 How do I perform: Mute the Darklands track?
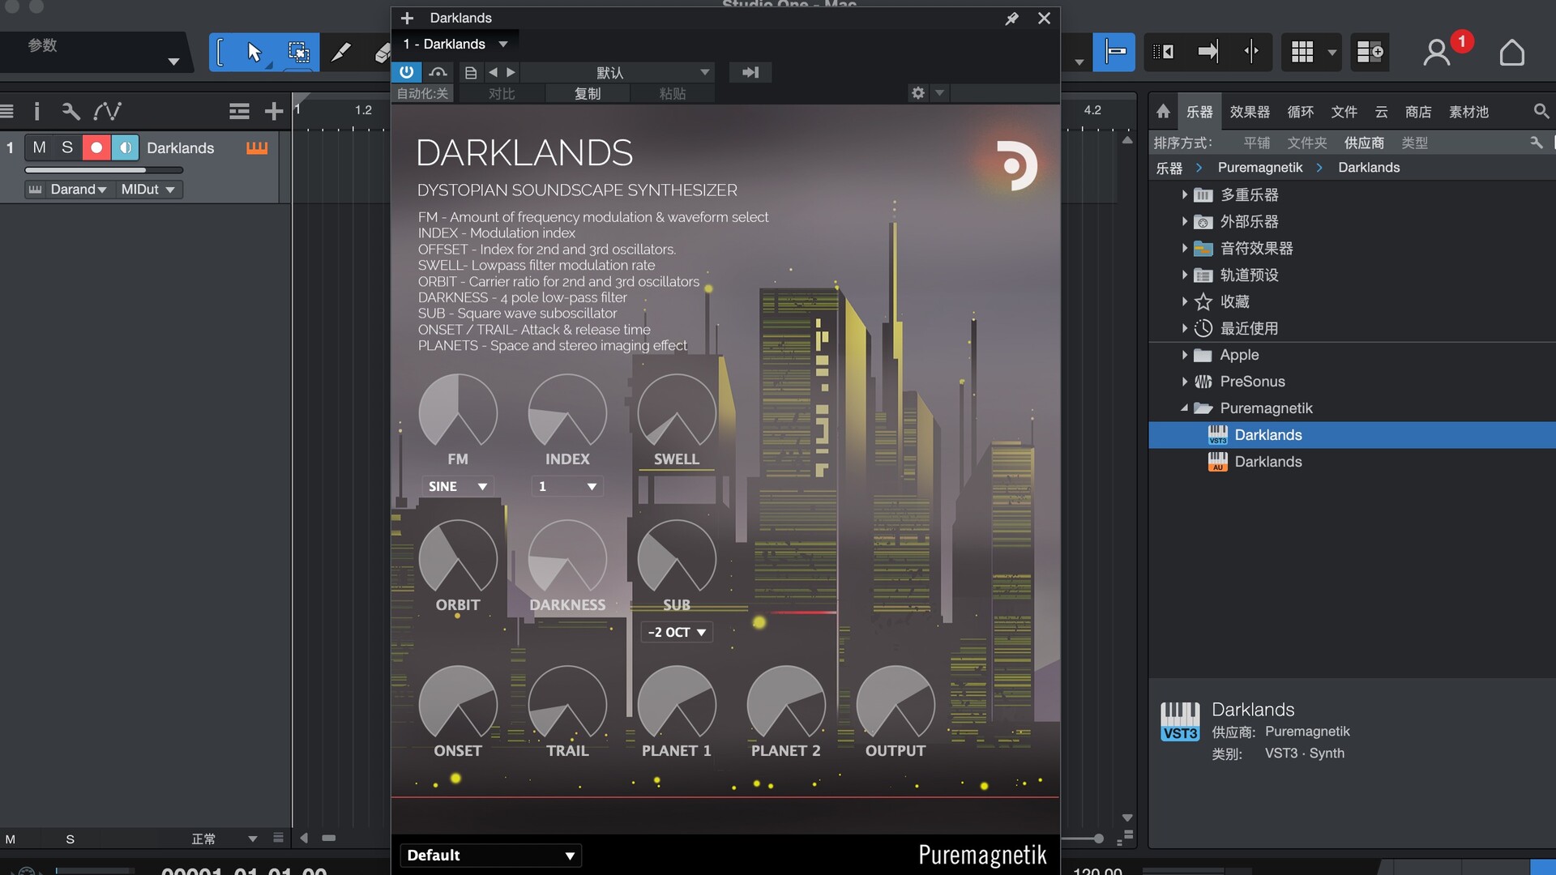pos(39,147)
